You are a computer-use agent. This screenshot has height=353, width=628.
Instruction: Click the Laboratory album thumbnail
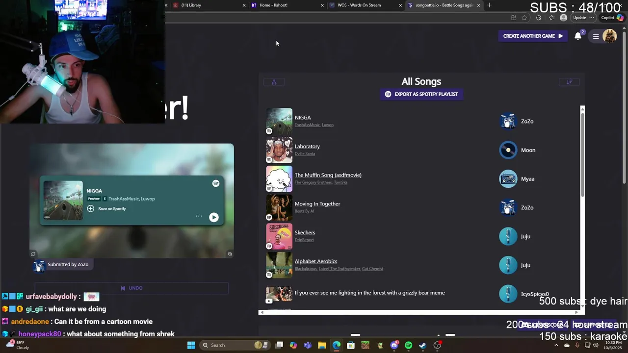pyautogui.click(x=279, y=150)
